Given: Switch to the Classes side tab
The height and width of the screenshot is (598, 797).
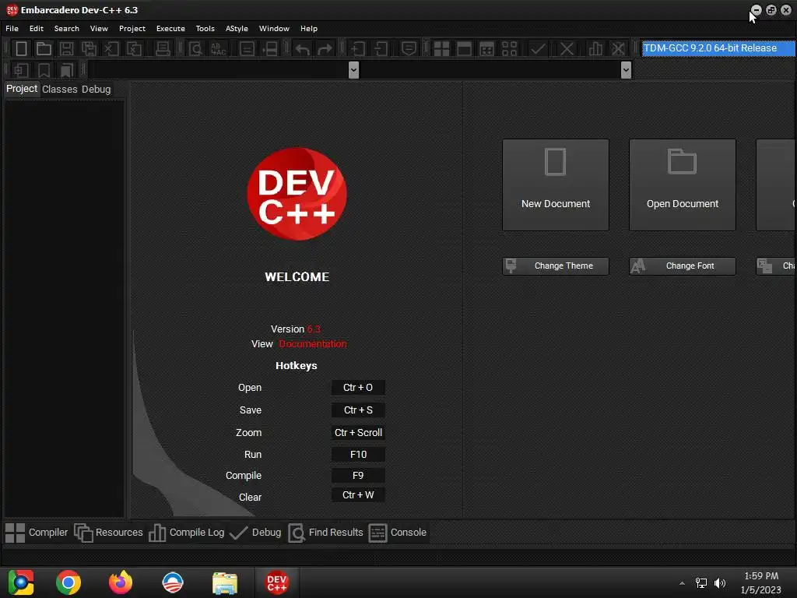Looking at the screenshot, I should click(59, 89).
